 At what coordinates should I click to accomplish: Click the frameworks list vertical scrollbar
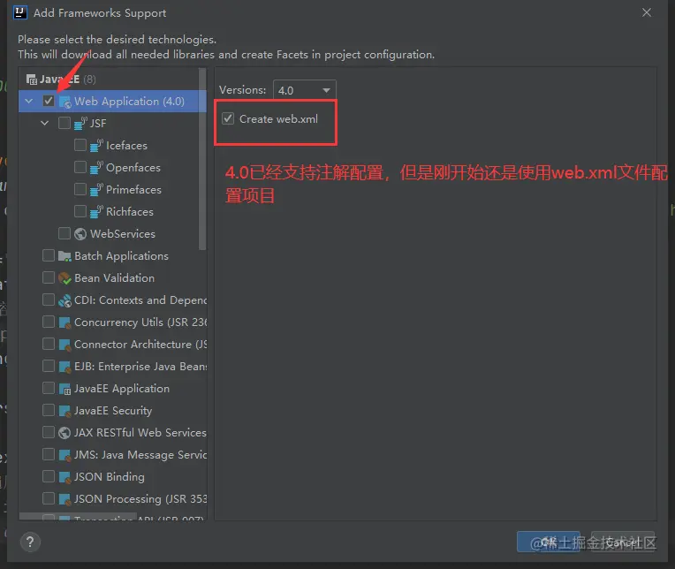tap(202, 159)
